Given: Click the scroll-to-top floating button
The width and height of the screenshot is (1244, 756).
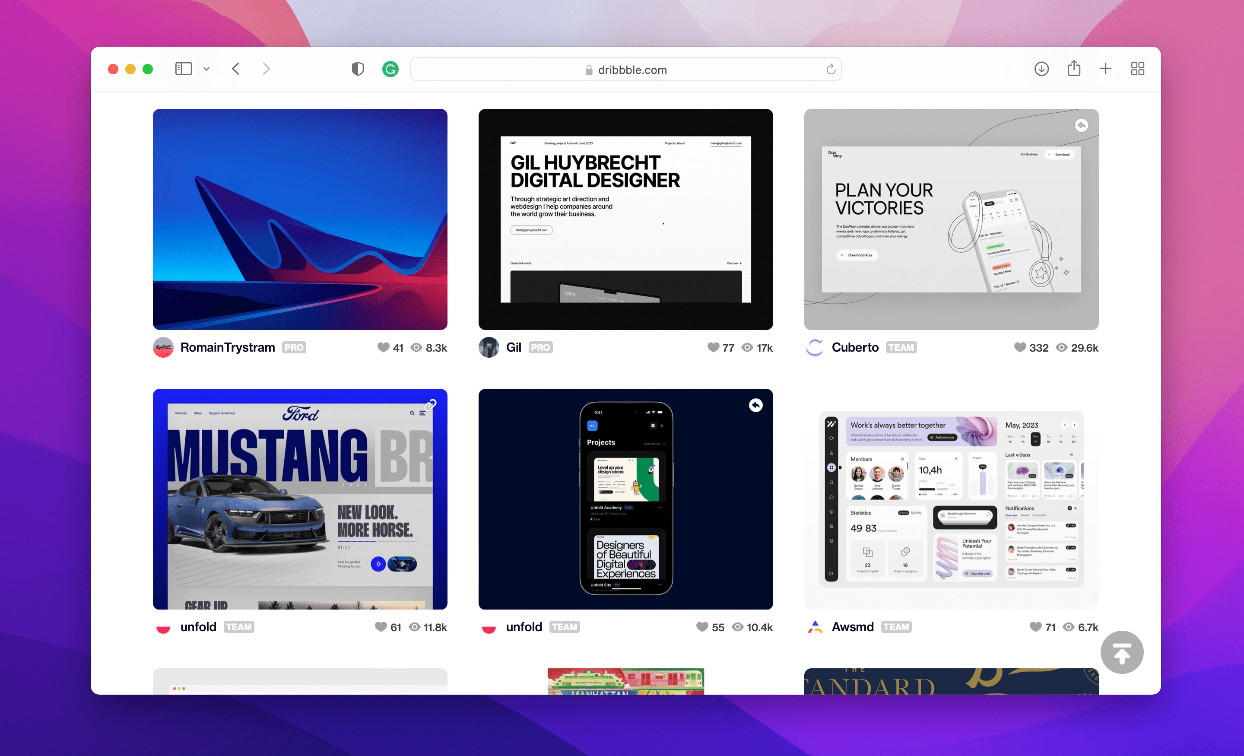Looking at the screenshot, I should [x=1122, y=652].
